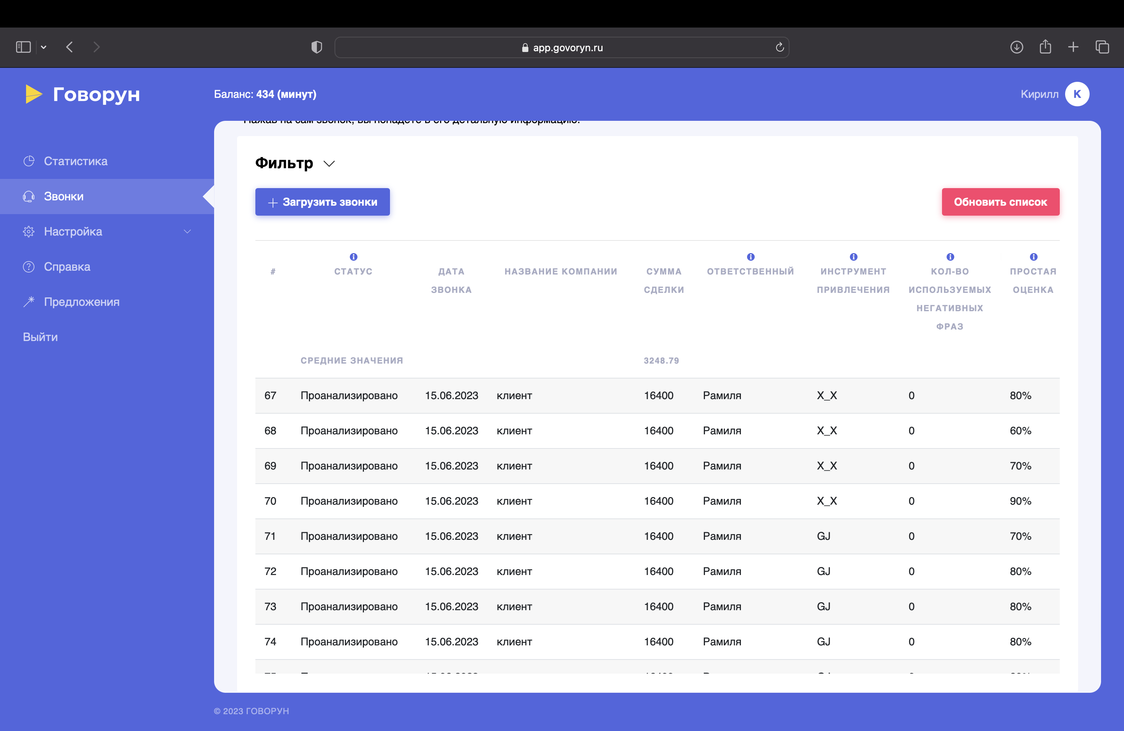Open Safari share icon
This screenshot has height=731, width=1124.
tap(1045, 47)
